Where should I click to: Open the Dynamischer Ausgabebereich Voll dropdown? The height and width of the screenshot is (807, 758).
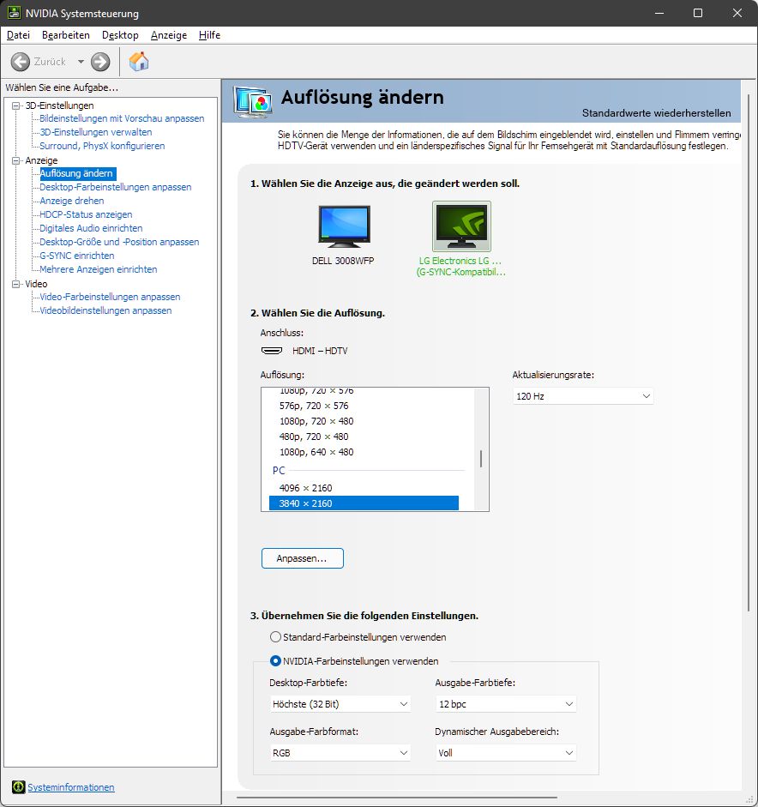pyautogui.click(x=506, y=752)
